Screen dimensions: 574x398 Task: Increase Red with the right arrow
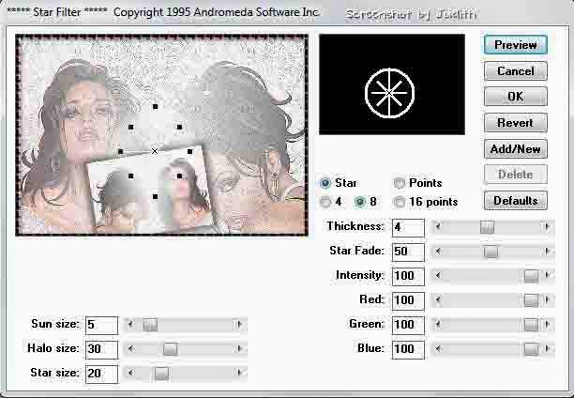[548, 300]
